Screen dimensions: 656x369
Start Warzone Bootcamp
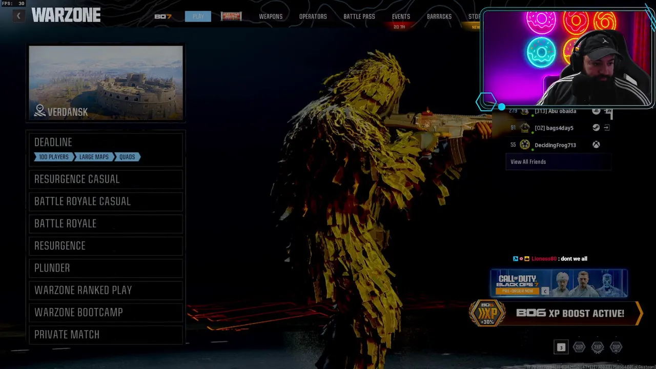tap(106, 312)
